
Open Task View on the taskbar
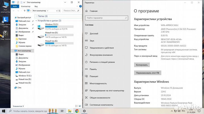(62, 111)
